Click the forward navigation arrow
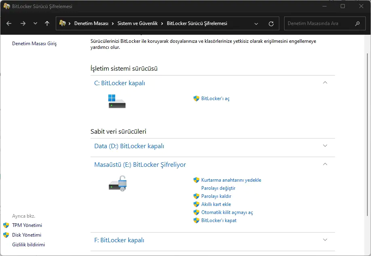371x256 pixels. 23,23
